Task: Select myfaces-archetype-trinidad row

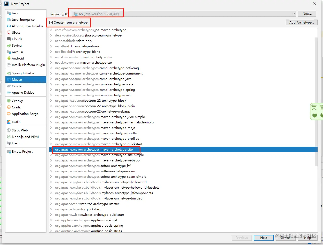Action: click(x=183, y=198)
